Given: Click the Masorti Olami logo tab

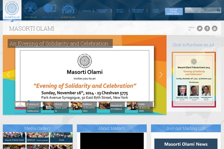Looking at the screenshot, I should pyautogui.click(x=12, y=10).
